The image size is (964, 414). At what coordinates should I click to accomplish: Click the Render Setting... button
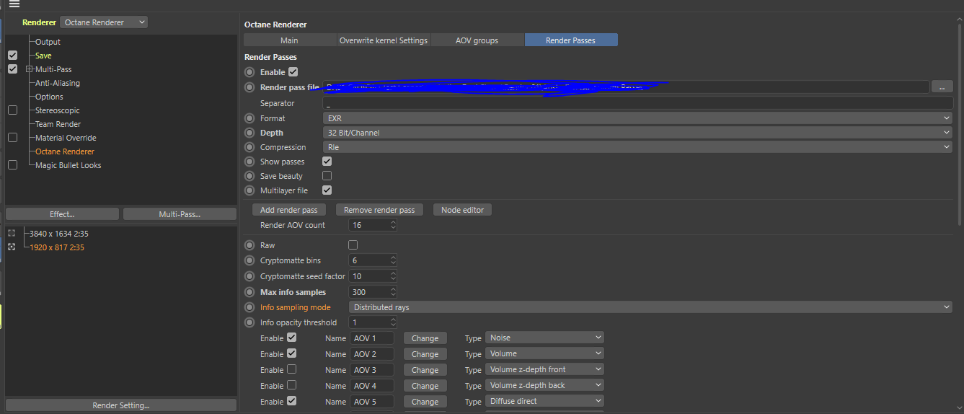[121, 405]
